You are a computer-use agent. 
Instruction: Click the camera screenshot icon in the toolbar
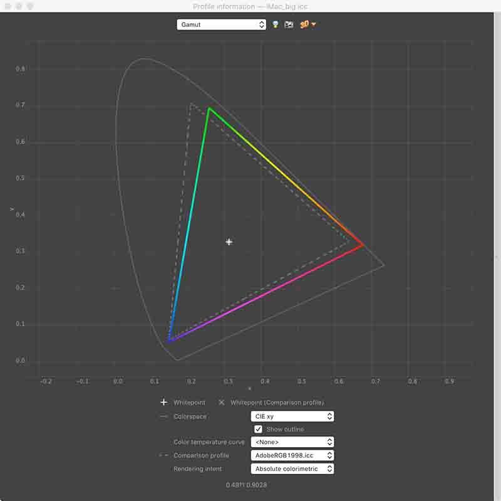289,24
